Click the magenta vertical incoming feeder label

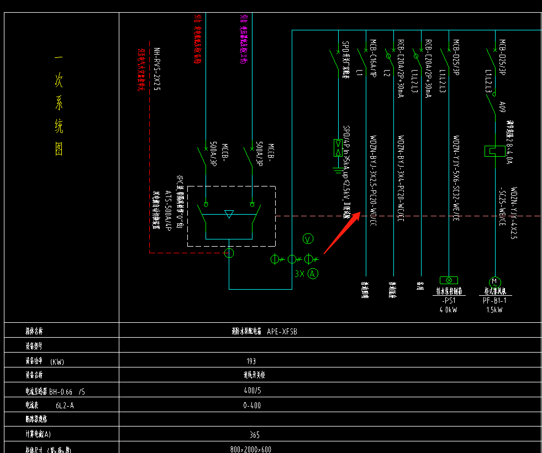pyautogui.click(x=243, y=39)
